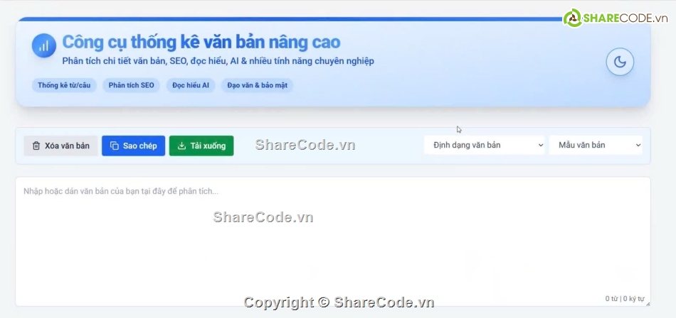Click the bar chart logo icon
Viewport: 676px width, 318px height.
44,45
